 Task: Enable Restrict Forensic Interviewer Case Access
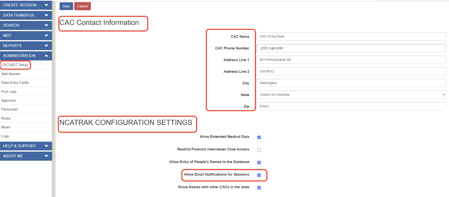(x=259, y=150)
